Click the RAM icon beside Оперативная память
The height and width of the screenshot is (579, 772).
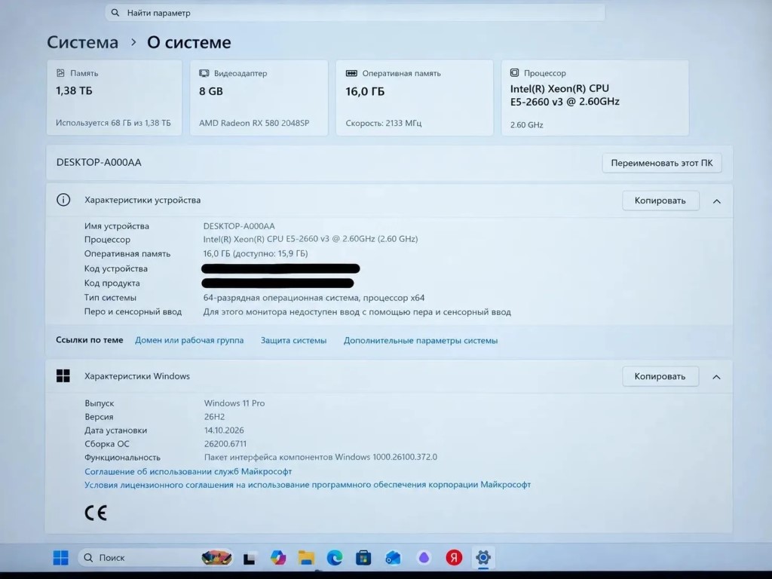[351, 73]
